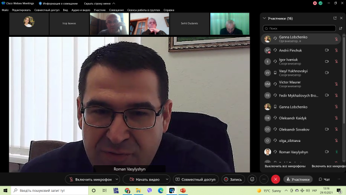Open microphone options dropdown arrow
Viewport: 346px width, 195px height.
click(117, 179)
